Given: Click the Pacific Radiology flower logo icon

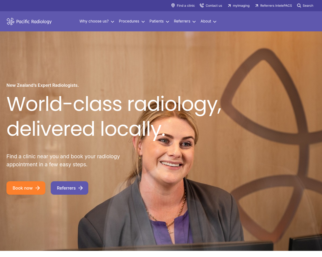Looking at the screenshot, I should coord(10,22).
